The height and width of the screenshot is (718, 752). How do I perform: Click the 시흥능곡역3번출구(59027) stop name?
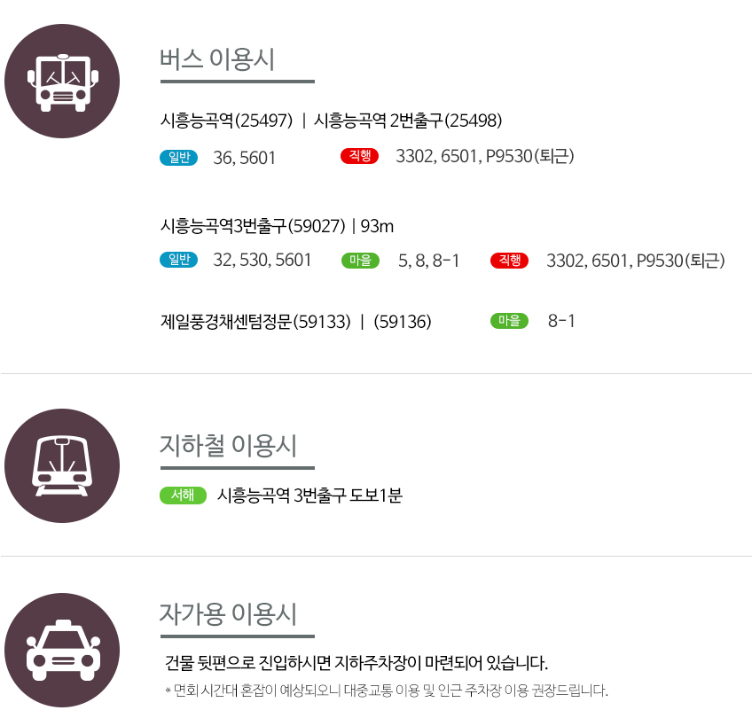coord(253,226)
